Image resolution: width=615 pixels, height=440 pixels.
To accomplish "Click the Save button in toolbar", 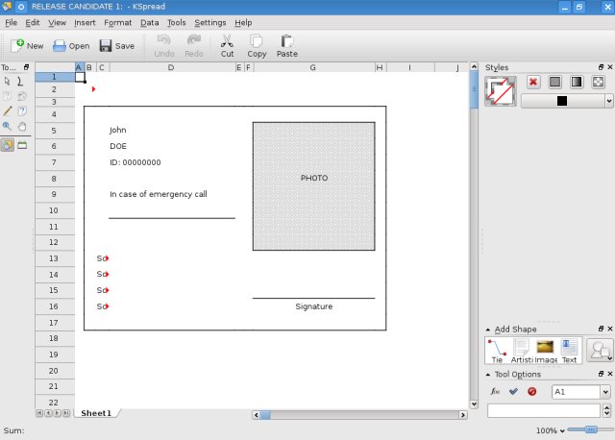I will (116, 45).
